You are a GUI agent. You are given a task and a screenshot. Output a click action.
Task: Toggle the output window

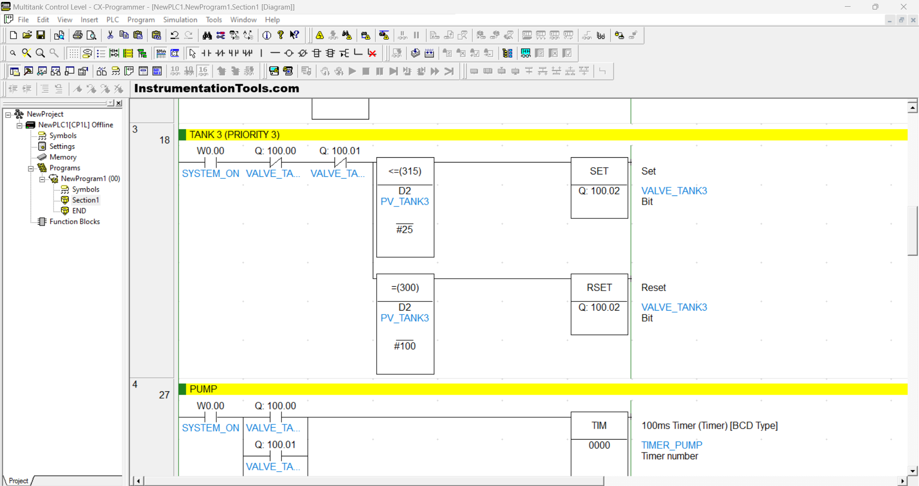click(x=29, y=71)
